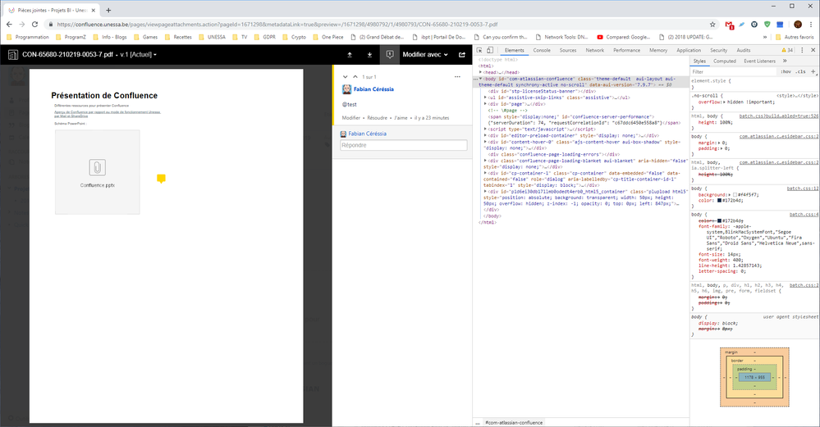Viewport: 820px width, 427px height.
Task: Click the Styles Filter input field
Action: coord(732,71)
